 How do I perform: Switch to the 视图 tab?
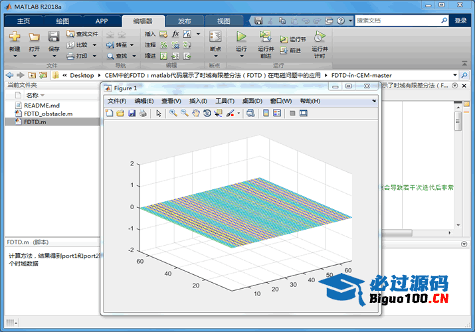point(224,21)
